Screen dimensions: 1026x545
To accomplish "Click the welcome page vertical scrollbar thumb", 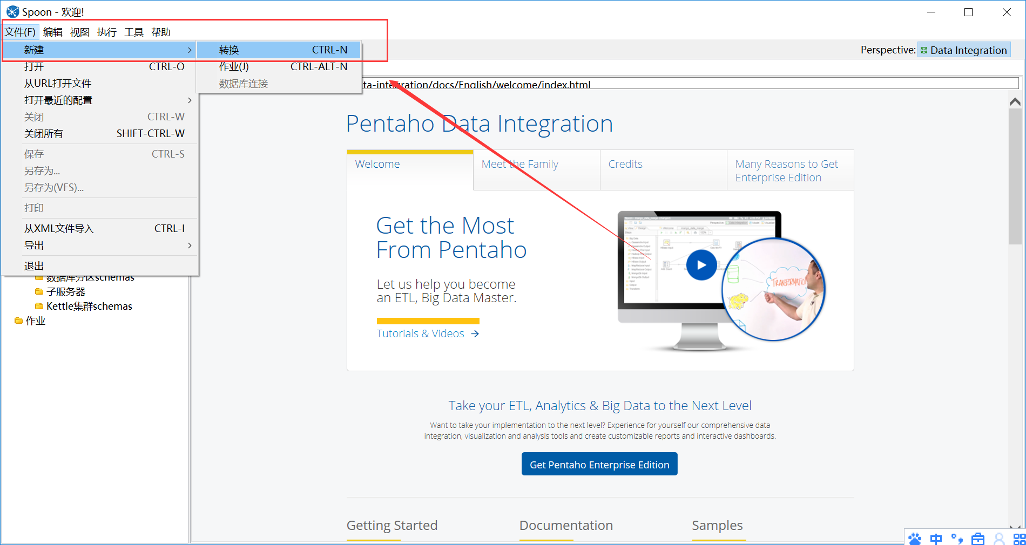I will tap(1015, 176).
